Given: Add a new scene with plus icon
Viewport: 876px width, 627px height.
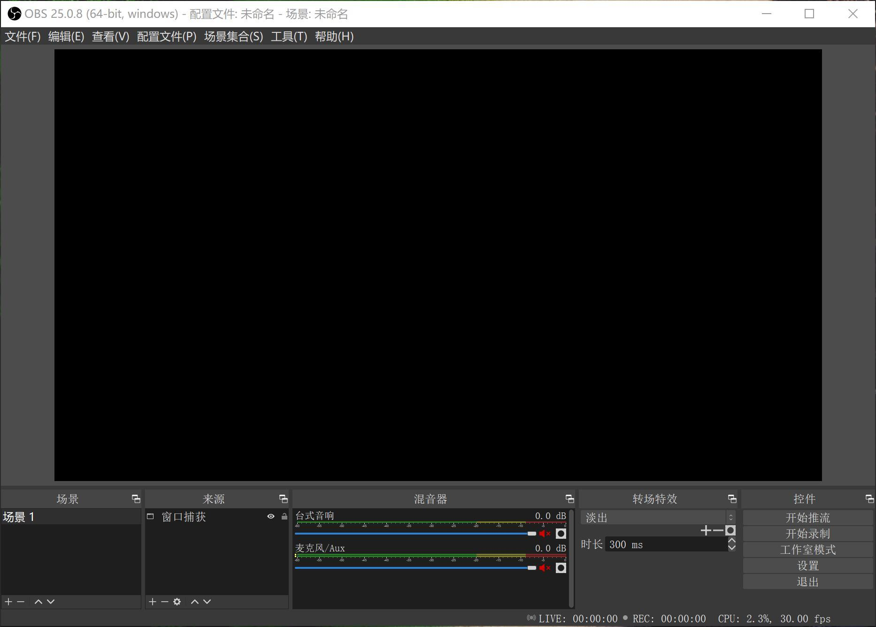Looking at the screenshot, I should (8, 602).
